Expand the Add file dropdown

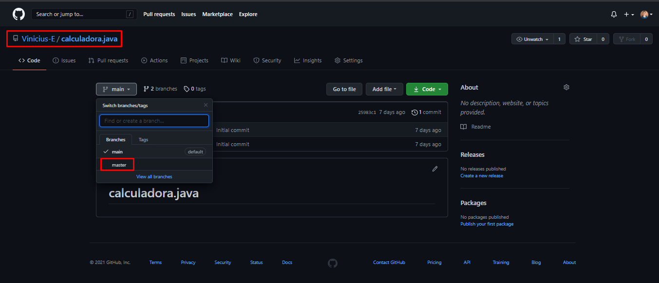tap(384, 89)
